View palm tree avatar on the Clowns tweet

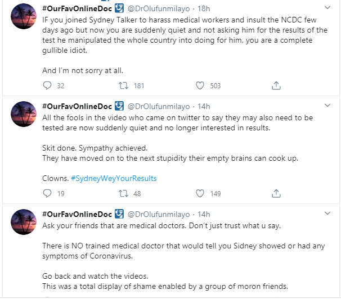click(24, 114)
